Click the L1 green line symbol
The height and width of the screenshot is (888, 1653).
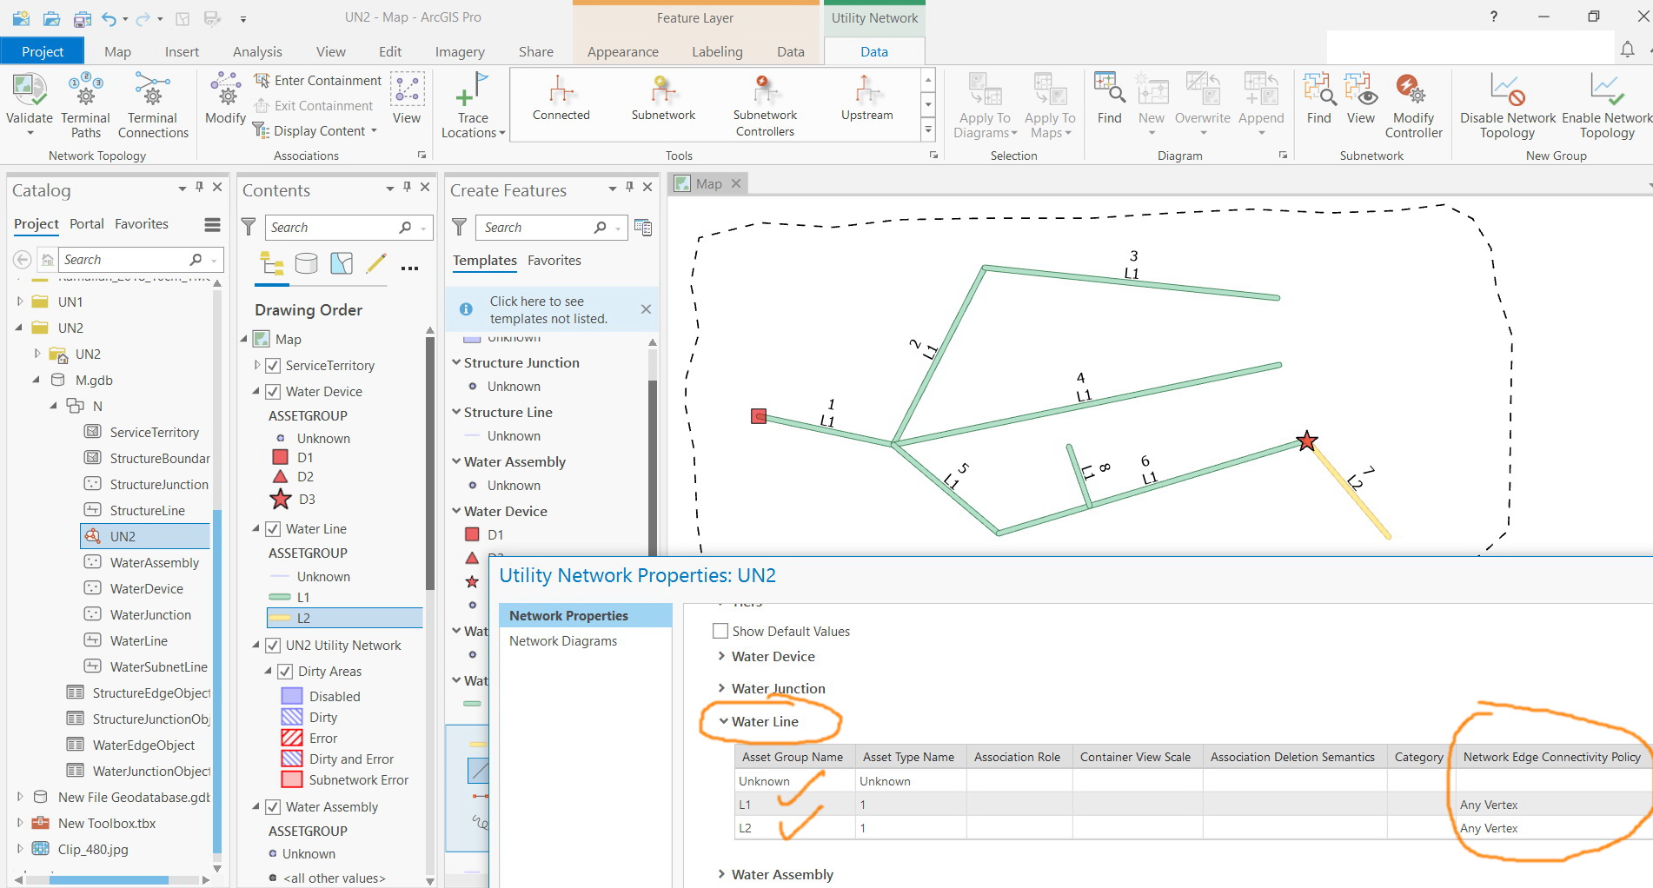280,598
